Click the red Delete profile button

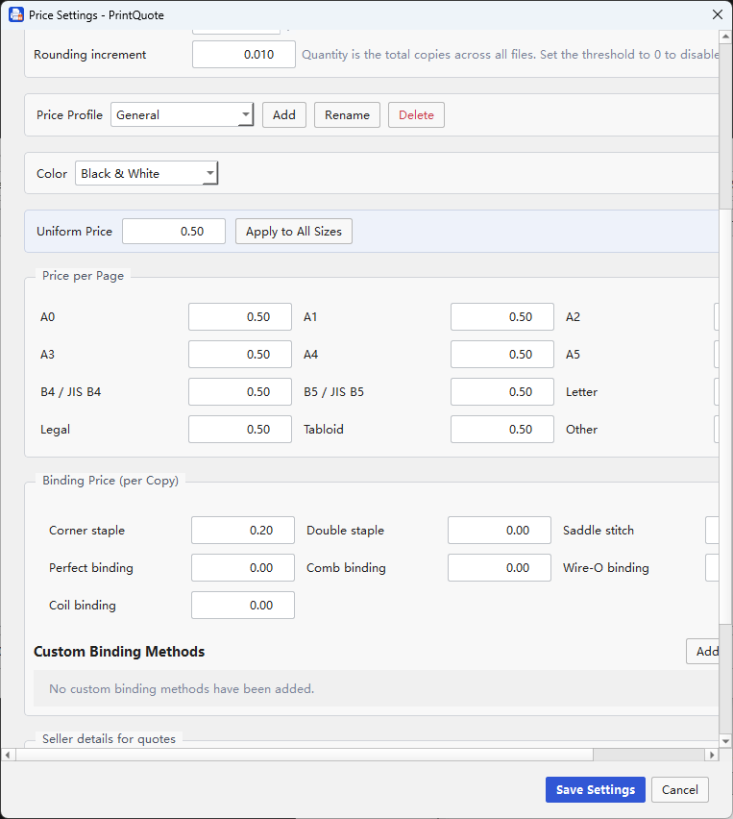click(x=416, y=115)
